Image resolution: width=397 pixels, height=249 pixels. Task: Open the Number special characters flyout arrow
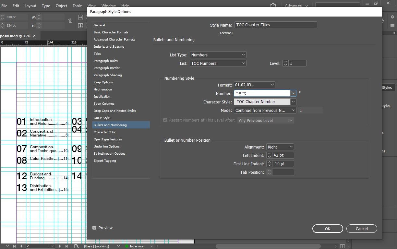(x=300, y=92)
